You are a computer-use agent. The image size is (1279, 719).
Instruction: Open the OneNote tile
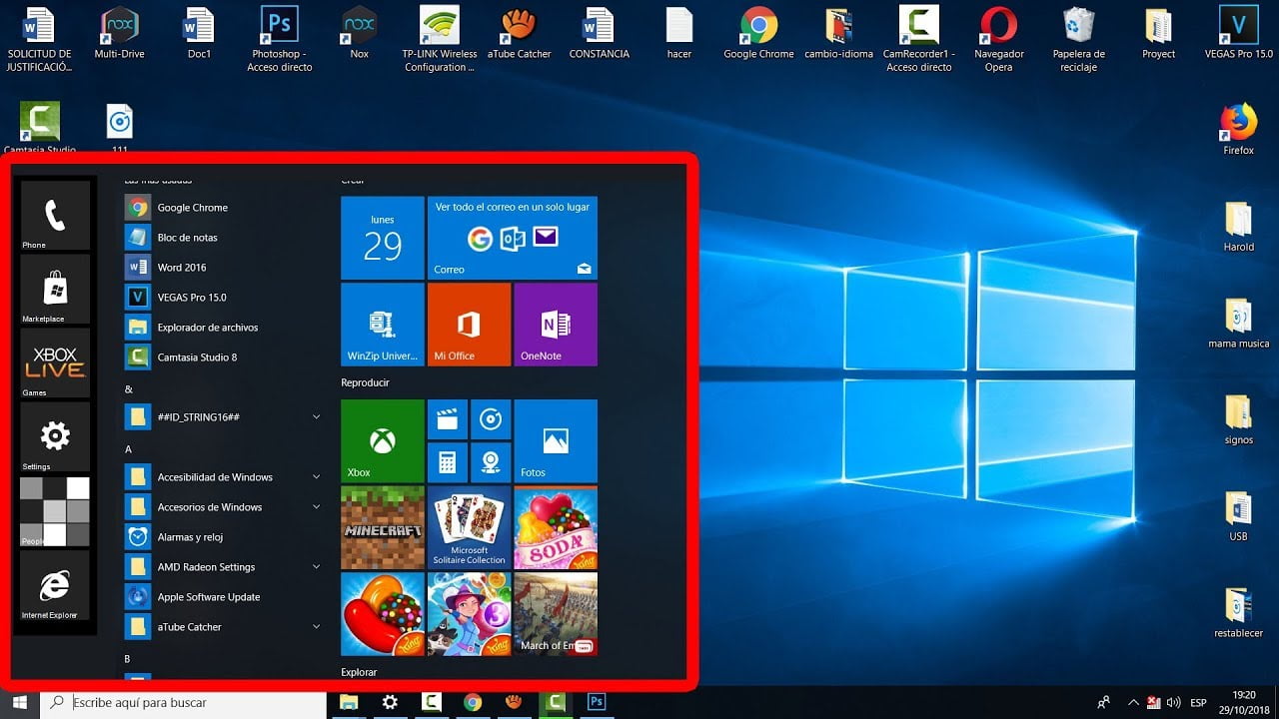(x=556, y=324)
